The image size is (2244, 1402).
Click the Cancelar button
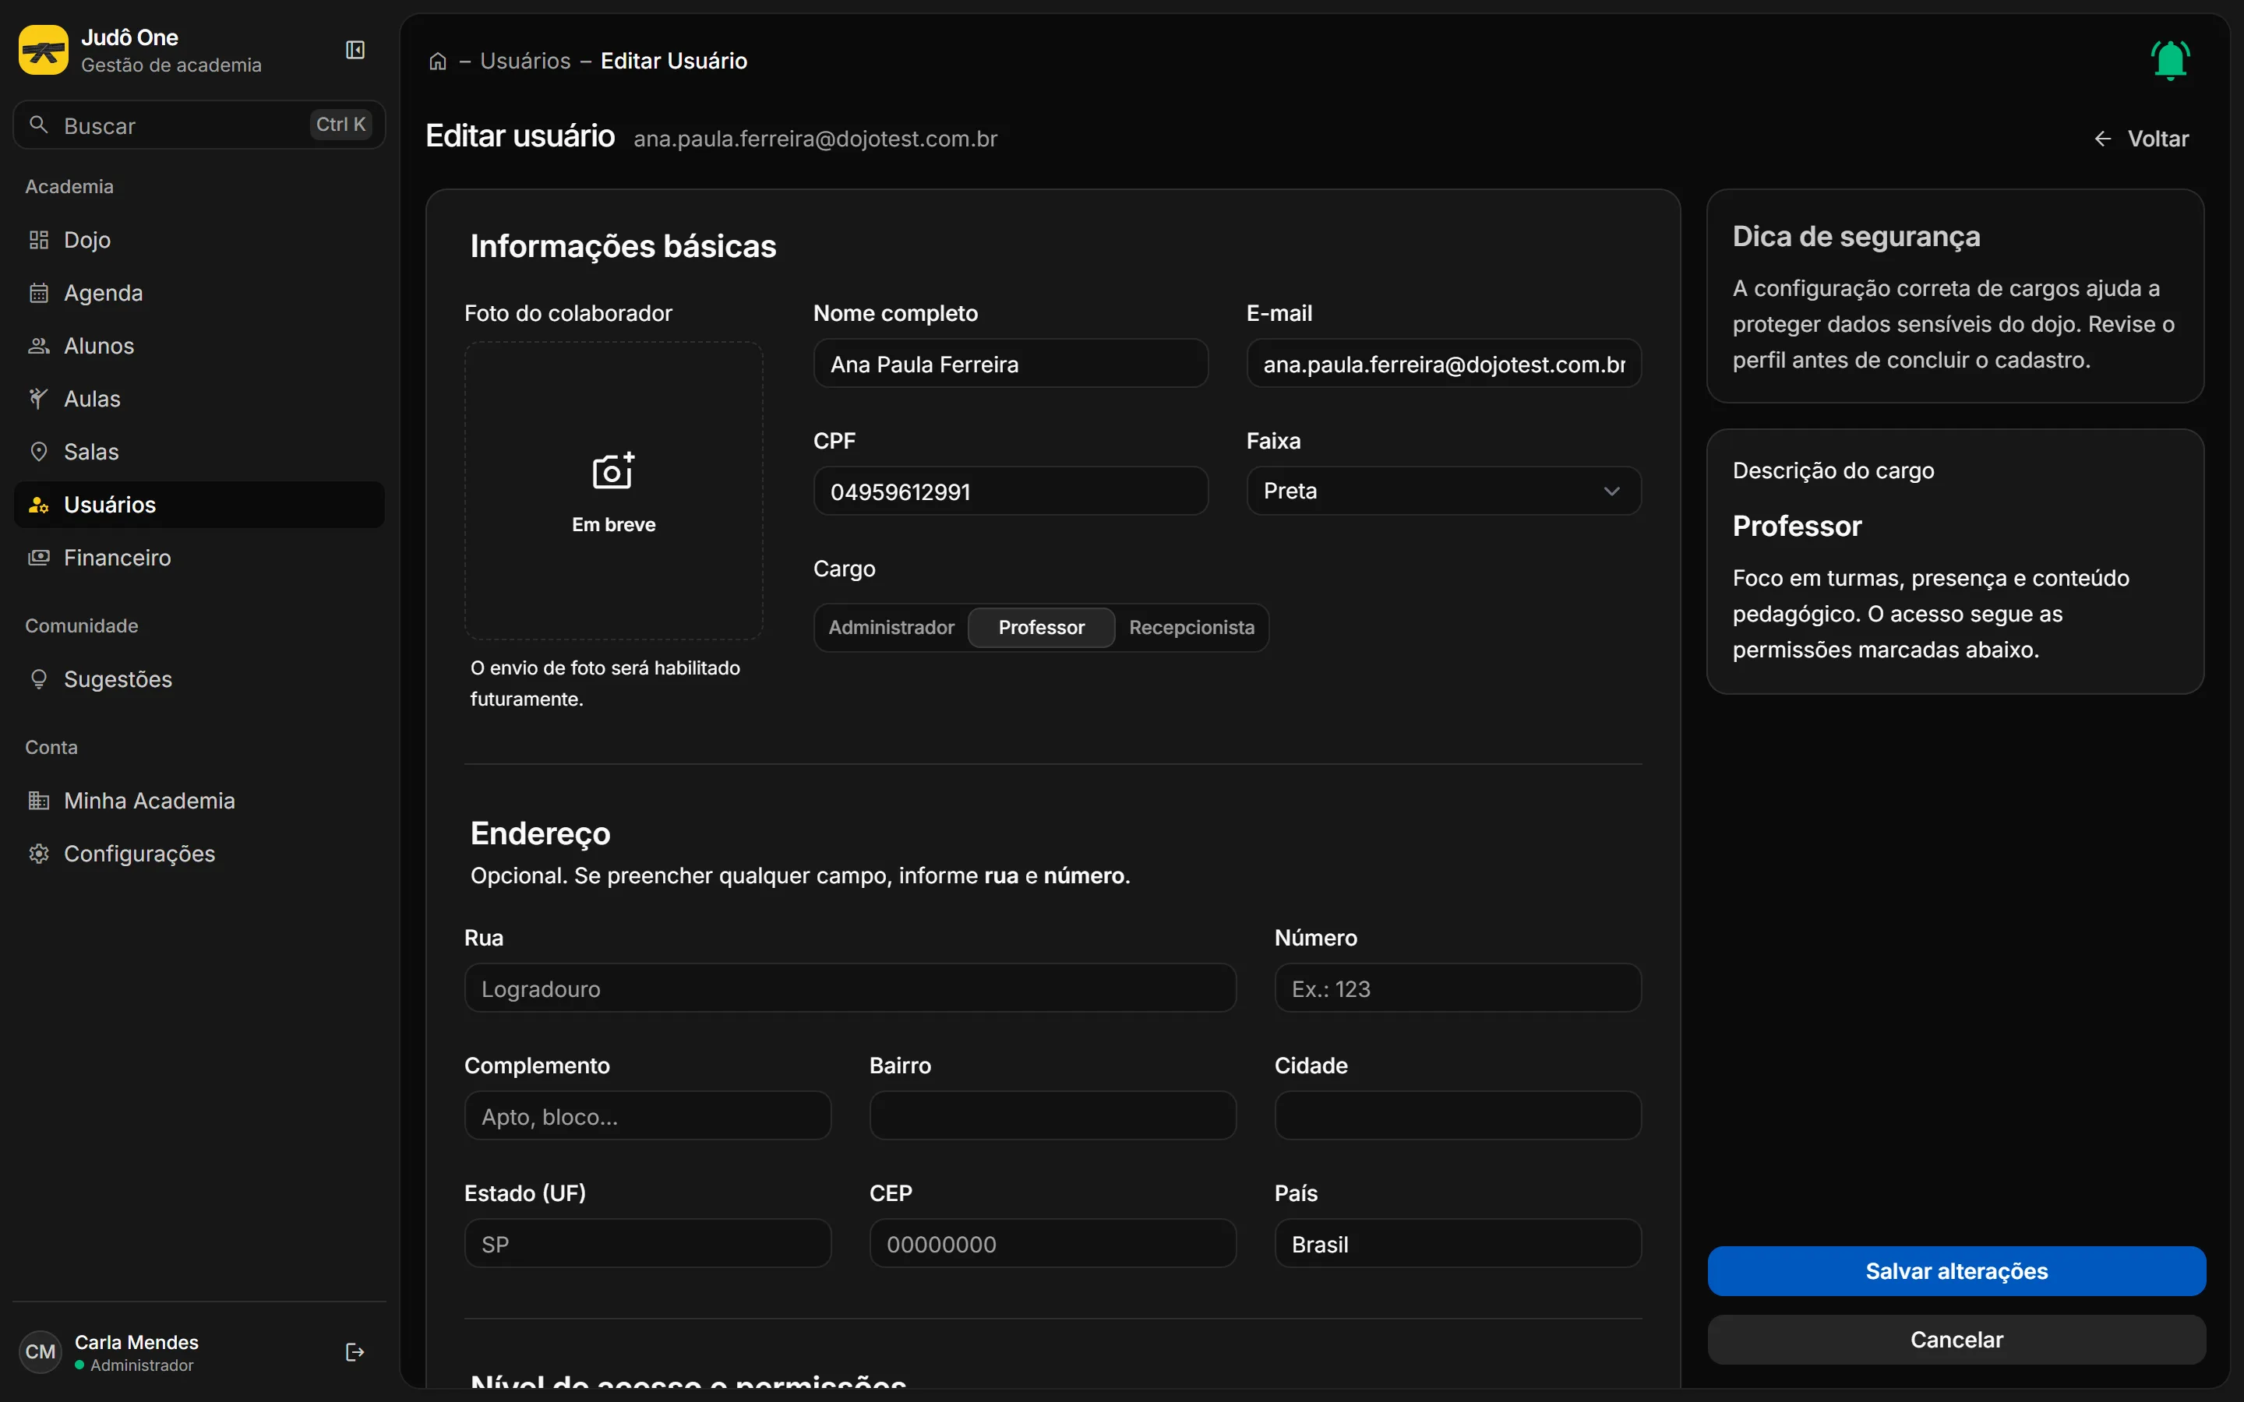[x=1956, y=1339]
